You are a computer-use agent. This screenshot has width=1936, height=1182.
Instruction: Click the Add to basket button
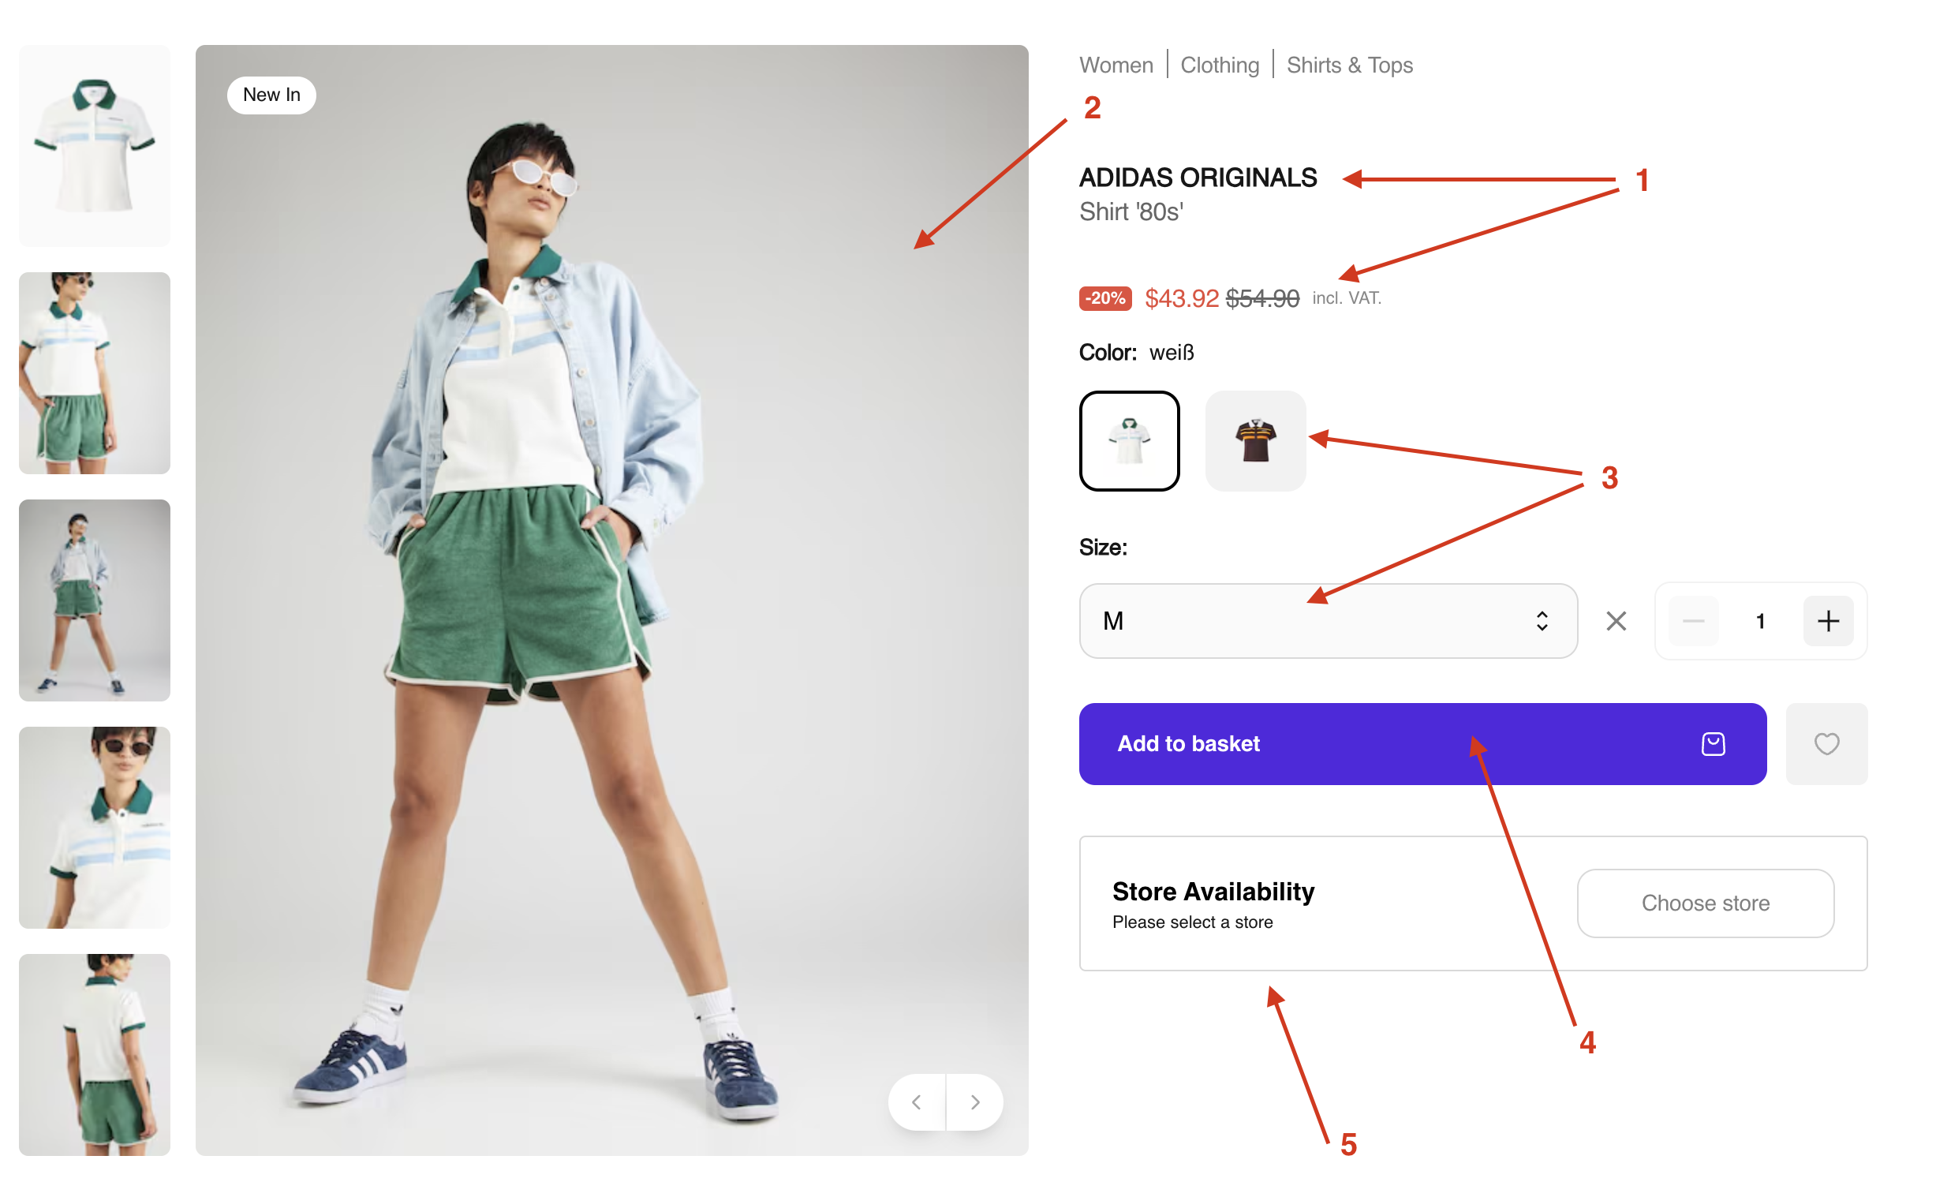click(1422, 743)
